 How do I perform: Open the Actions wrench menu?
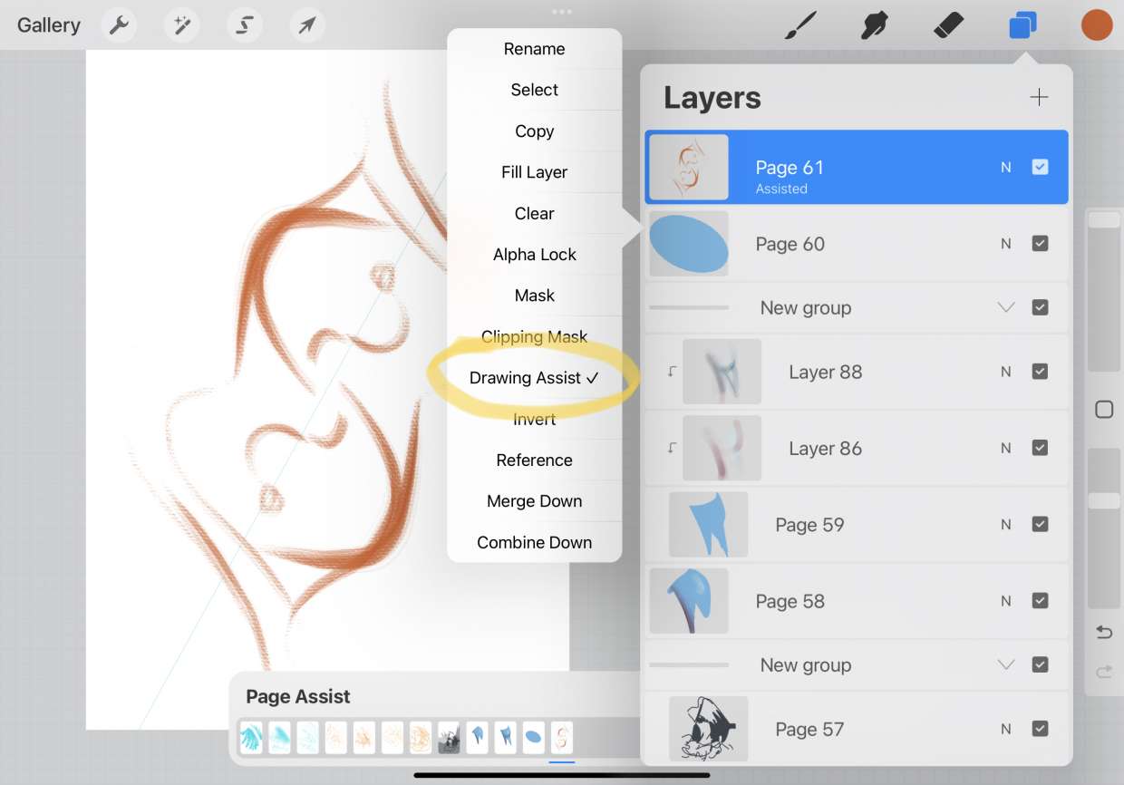119,25
